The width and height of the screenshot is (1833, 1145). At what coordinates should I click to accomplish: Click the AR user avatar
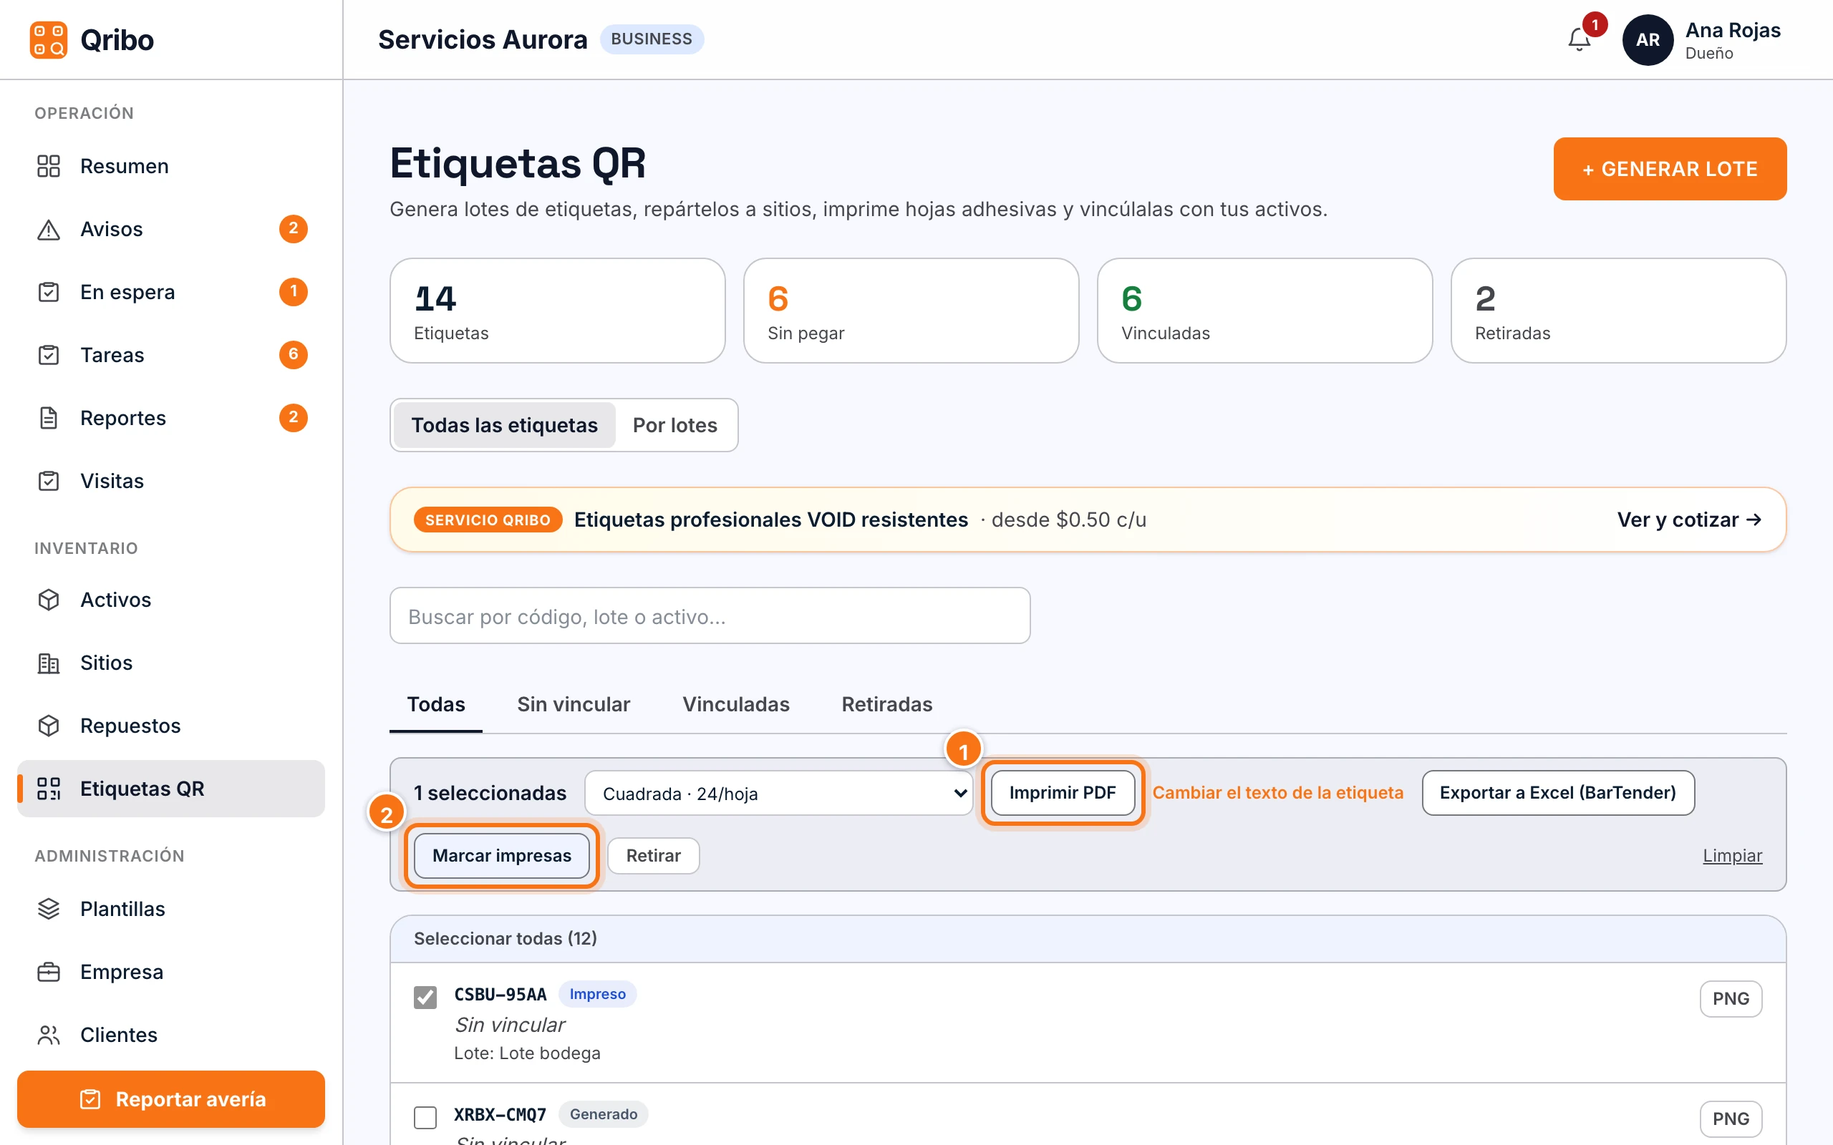pos(1648,39)
